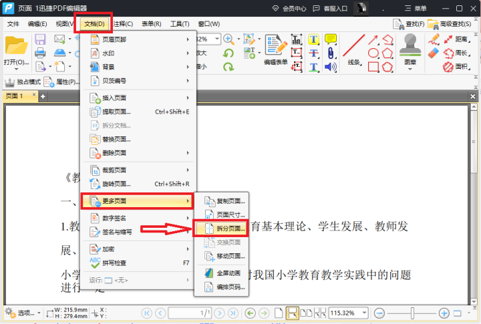Select the 线条 line tool
The width and height of the screenshot is (481, 324).
[354, 49]
